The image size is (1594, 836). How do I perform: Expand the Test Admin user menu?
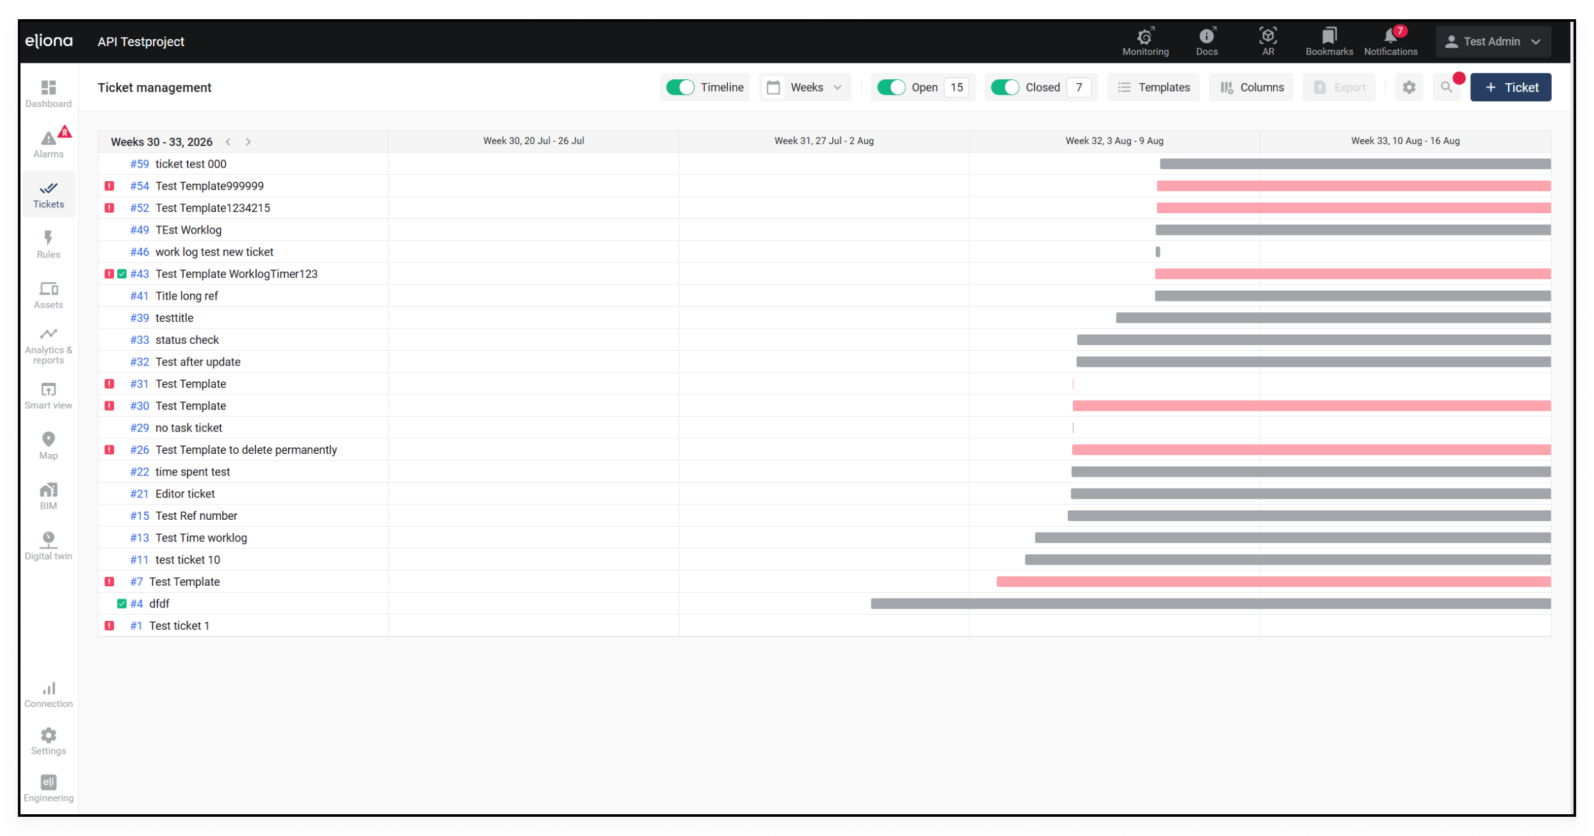(1493, 42)
